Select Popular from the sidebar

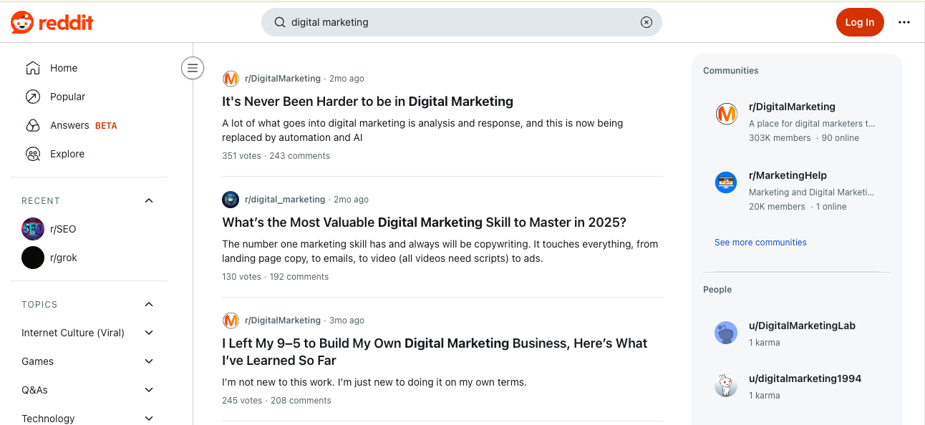click(67, 96)
